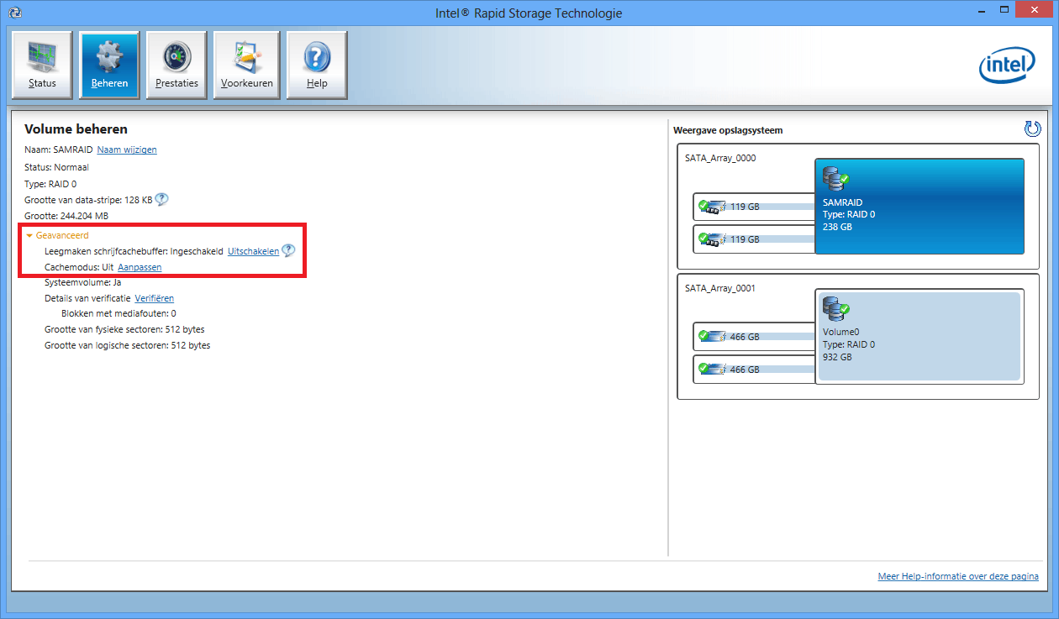This screenshot has width=1059, height=619.
Task: Refresh the storage system view
Action: point(1033,129)
